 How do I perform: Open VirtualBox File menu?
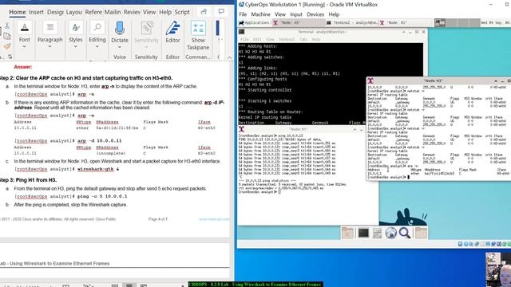coord(243,14)
